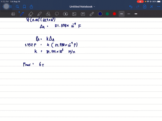Tap the handwritten 'Fmax' text line

33,65
